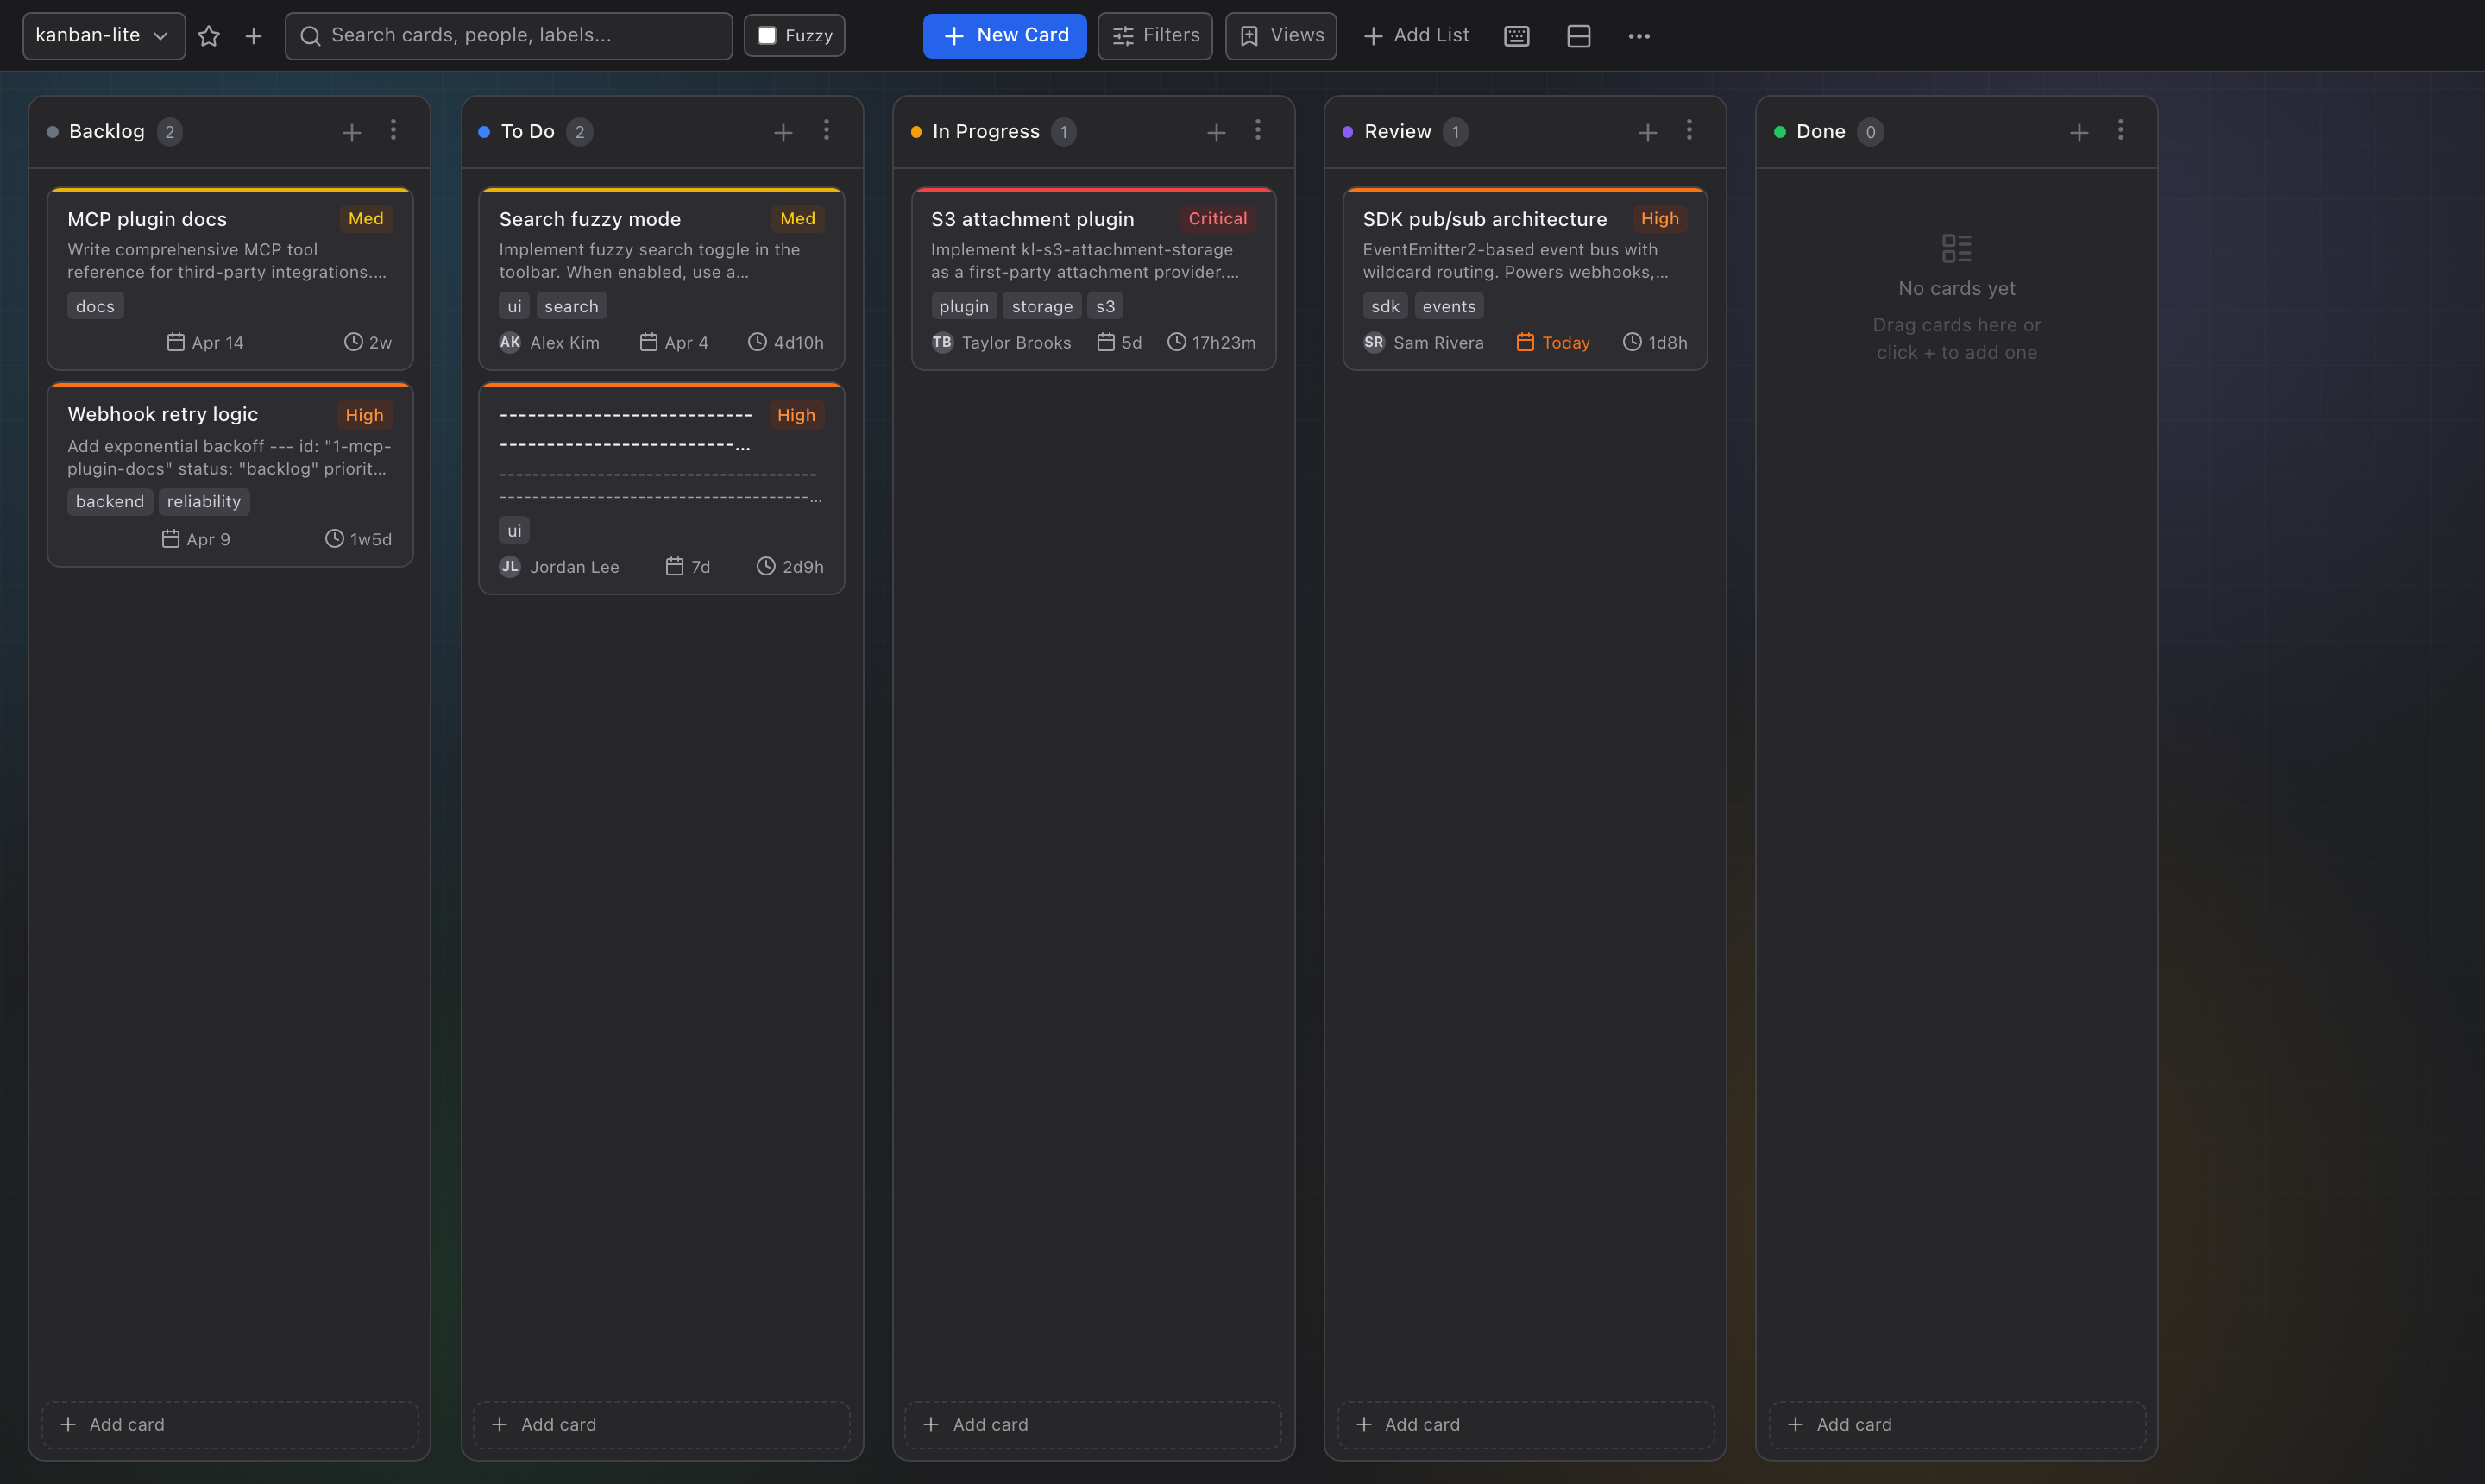
Task: Open the toolbar overflow menu
Action: [x=1639, y=36]
